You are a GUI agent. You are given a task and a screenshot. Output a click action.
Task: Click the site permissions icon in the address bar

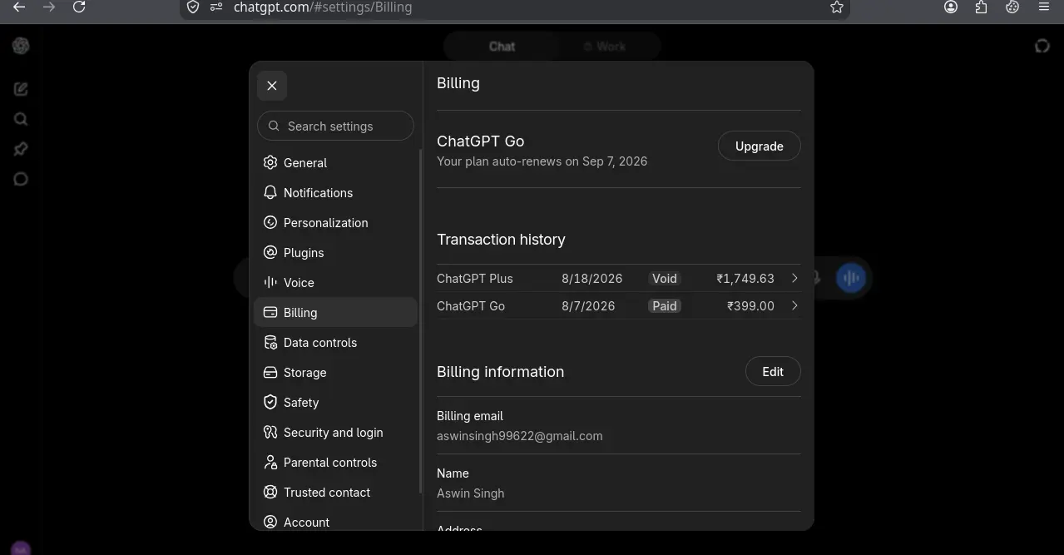(216, 7)
